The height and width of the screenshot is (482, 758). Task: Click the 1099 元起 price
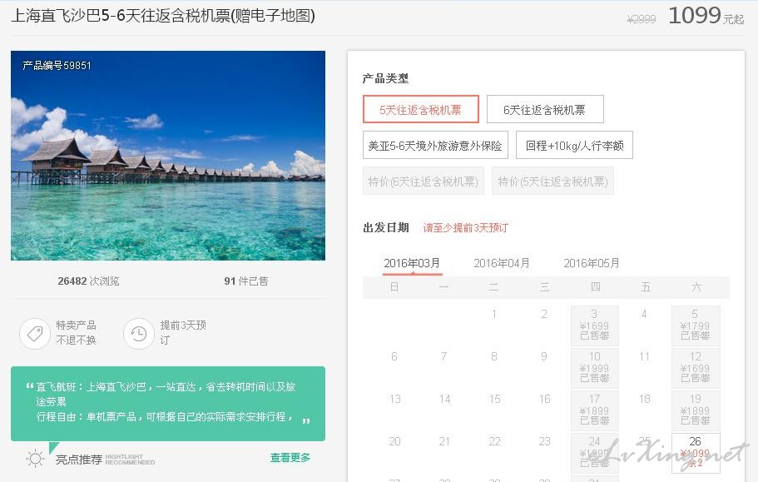pyautogui.click(x=706, y=16)
